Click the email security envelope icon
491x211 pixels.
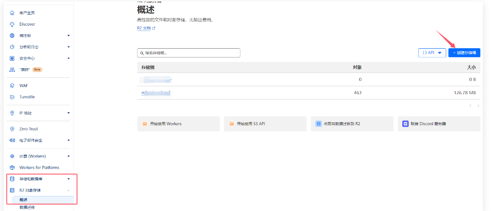[12, 140]
